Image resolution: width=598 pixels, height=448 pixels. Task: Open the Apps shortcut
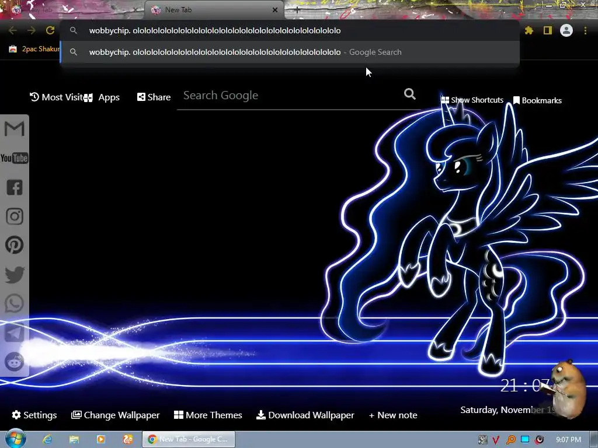pyautogui.click(x=102, y=97)
